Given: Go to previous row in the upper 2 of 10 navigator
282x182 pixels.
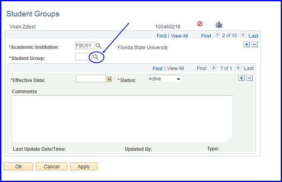Looking at the screenshot, I should tap(217, 35).
